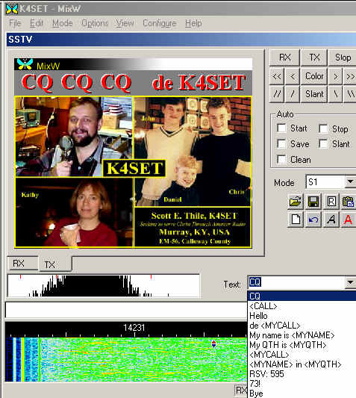
Task: Select CQ in the Text dropdown list
Action: pyautogui.click(x=302, y=296)
